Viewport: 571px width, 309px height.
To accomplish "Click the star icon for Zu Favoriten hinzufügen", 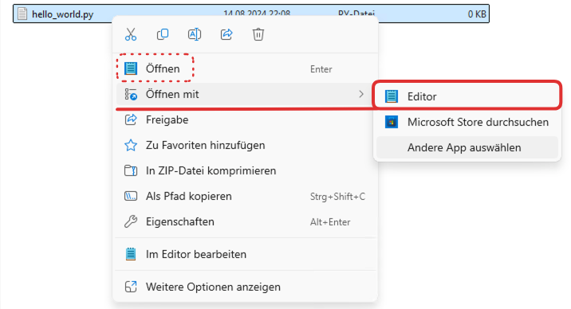I will pos(131,146).
